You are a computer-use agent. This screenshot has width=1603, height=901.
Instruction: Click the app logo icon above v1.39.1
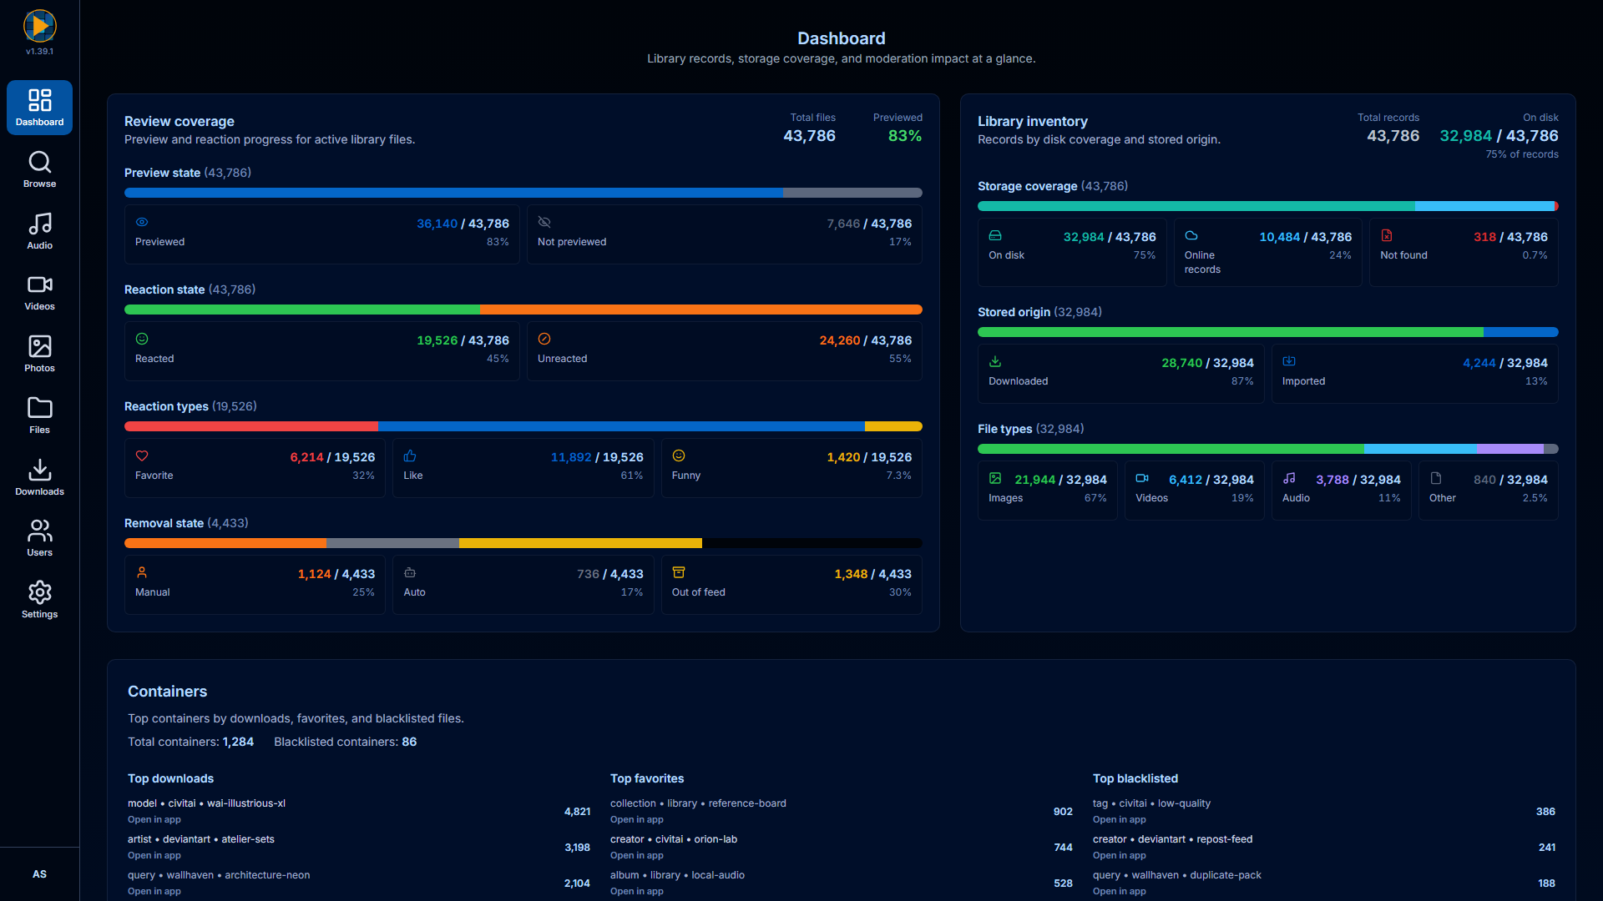click(39, 26)
